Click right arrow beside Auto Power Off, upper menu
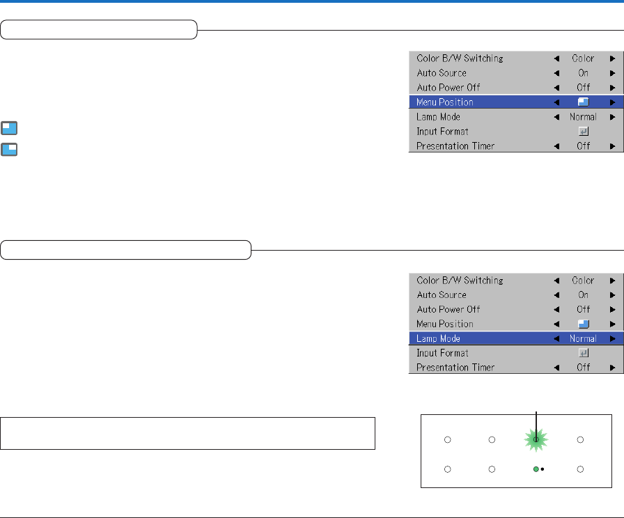624x518 pixels. pos(611,88)
